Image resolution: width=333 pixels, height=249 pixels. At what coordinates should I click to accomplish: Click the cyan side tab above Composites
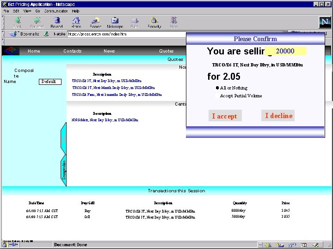(x=64, y=139)
